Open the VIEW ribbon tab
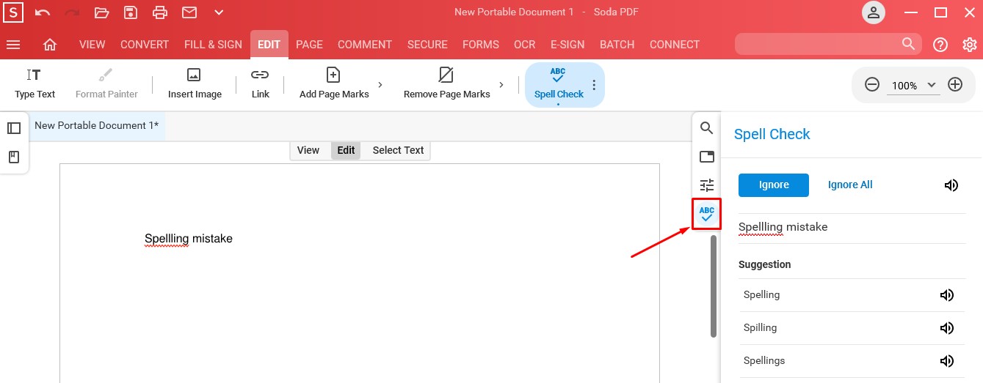The image size is (983, 383). 93,45
